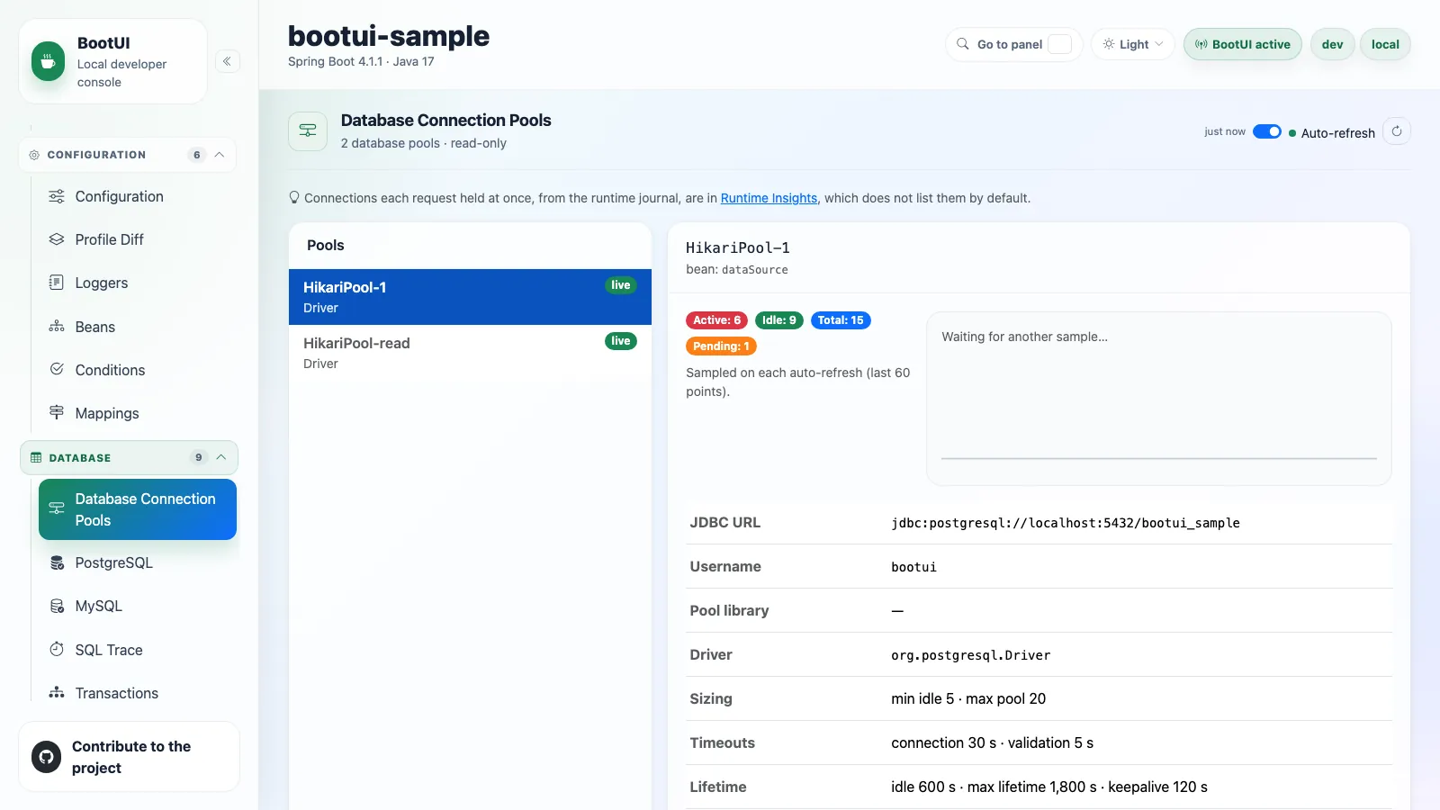Click the Loggers icon in the sidebar
Image resolution: width=1440 pixels, height=810 pixels.
pyautogui.click(x=57, y=283)
